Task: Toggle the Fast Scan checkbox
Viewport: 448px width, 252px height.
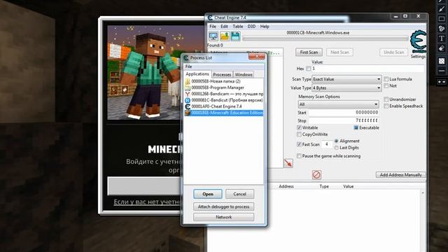Action: click(299, 144)
